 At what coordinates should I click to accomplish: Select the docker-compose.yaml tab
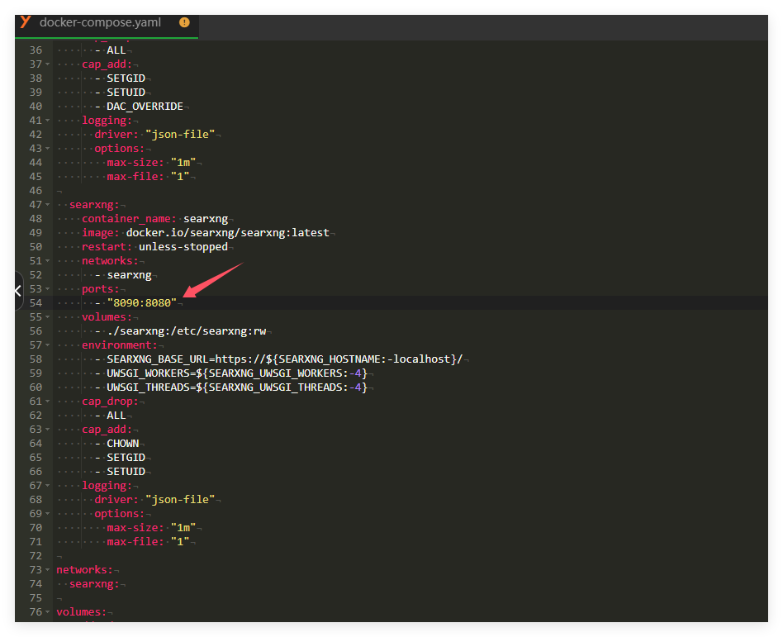click(x=100, y=22)
